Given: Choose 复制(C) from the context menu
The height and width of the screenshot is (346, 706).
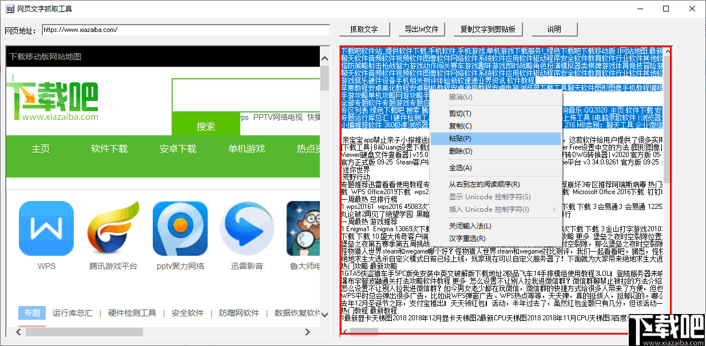Looking at the screenshot, I should [x=495, y=126].
